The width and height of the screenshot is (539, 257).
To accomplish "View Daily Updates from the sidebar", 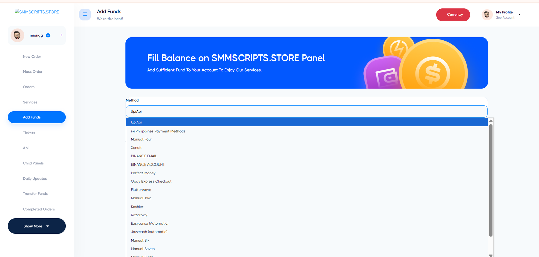I will point(35,179).
